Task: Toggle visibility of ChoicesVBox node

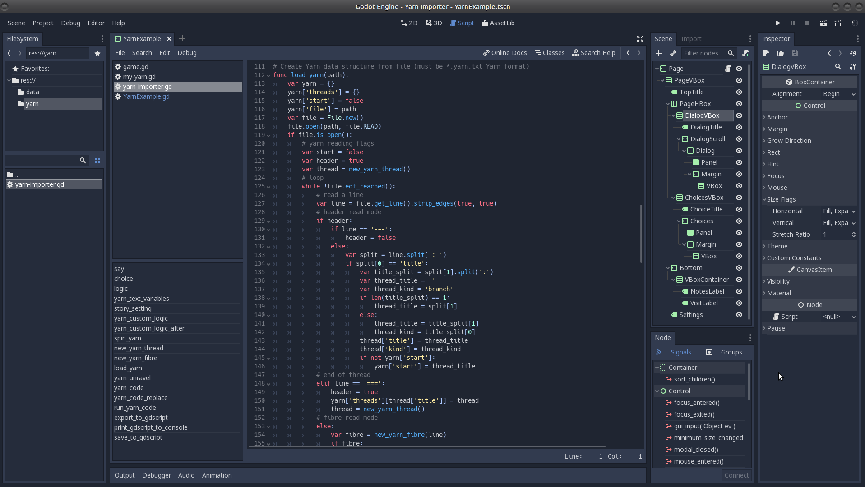Action: tap(739, 198)
